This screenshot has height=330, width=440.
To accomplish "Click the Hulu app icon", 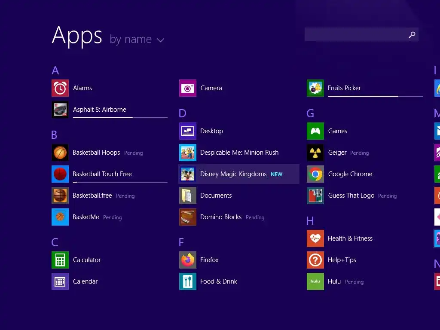I will tap(315, 281).
